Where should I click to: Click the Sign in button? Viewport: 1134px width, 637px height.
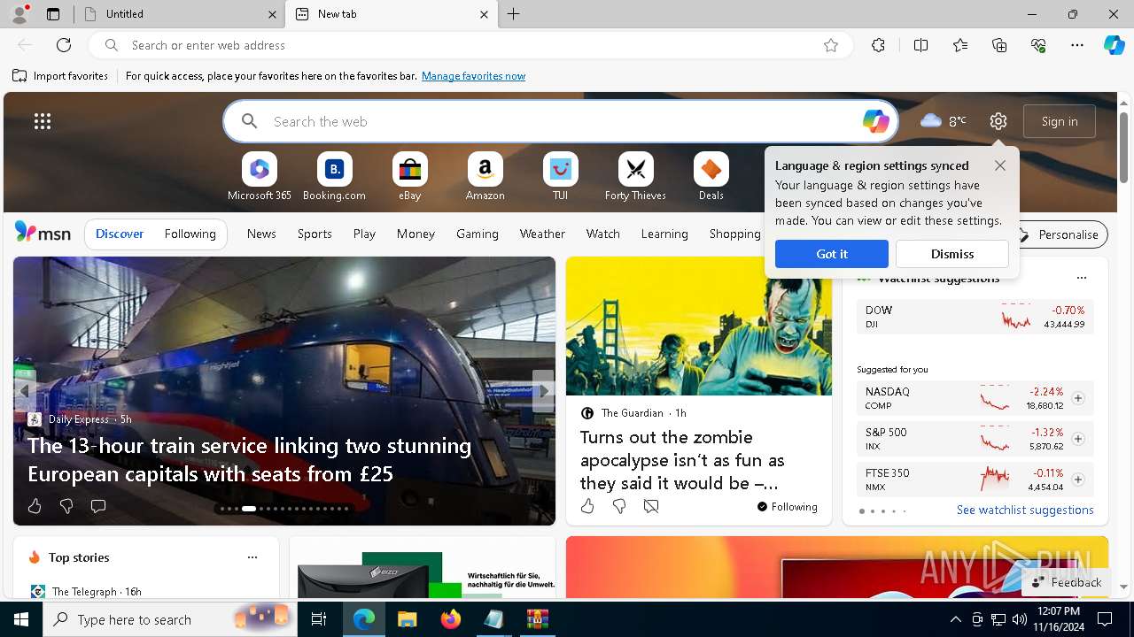pyautogui.click(x=1060, y=121)
